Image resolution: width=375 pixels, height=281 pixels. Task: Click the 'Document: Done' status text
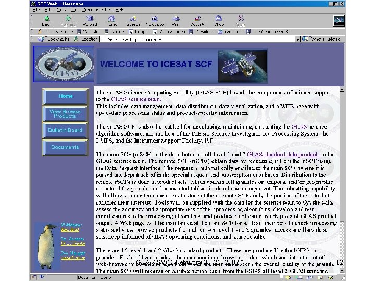click(x=94, y=277)
